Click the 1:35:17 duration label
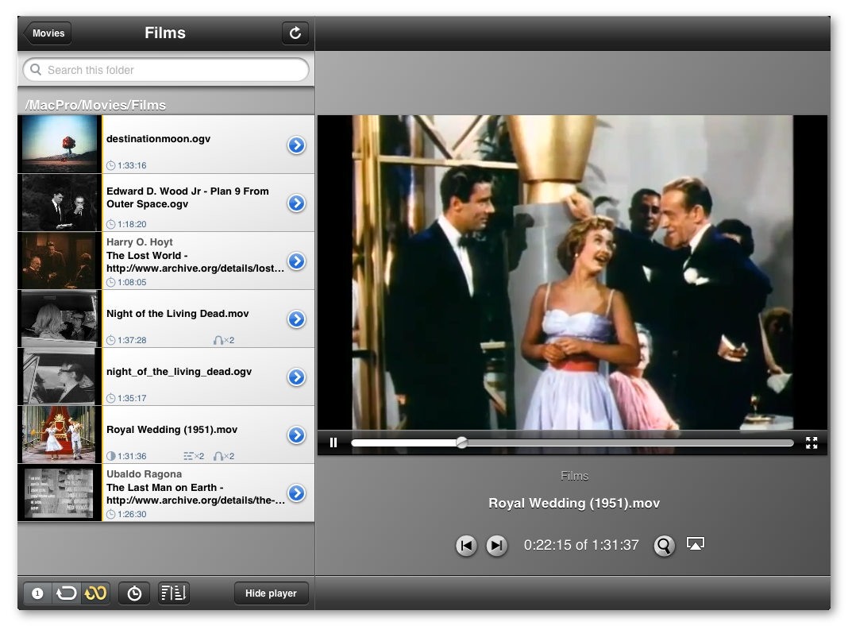This screenshot has height=626, width=848. coord(132,398)
